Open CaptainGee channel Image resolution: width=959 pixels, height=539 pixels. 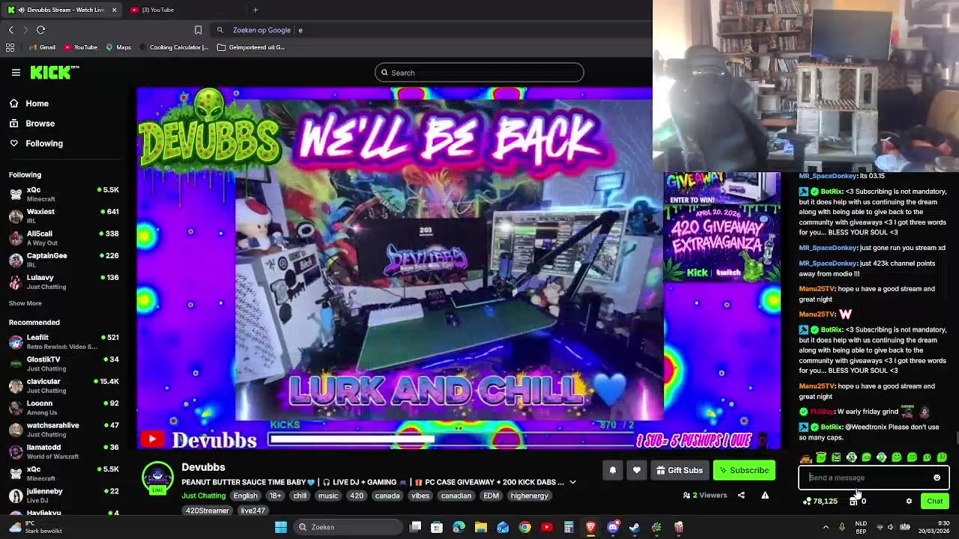(x=64, y=260)
